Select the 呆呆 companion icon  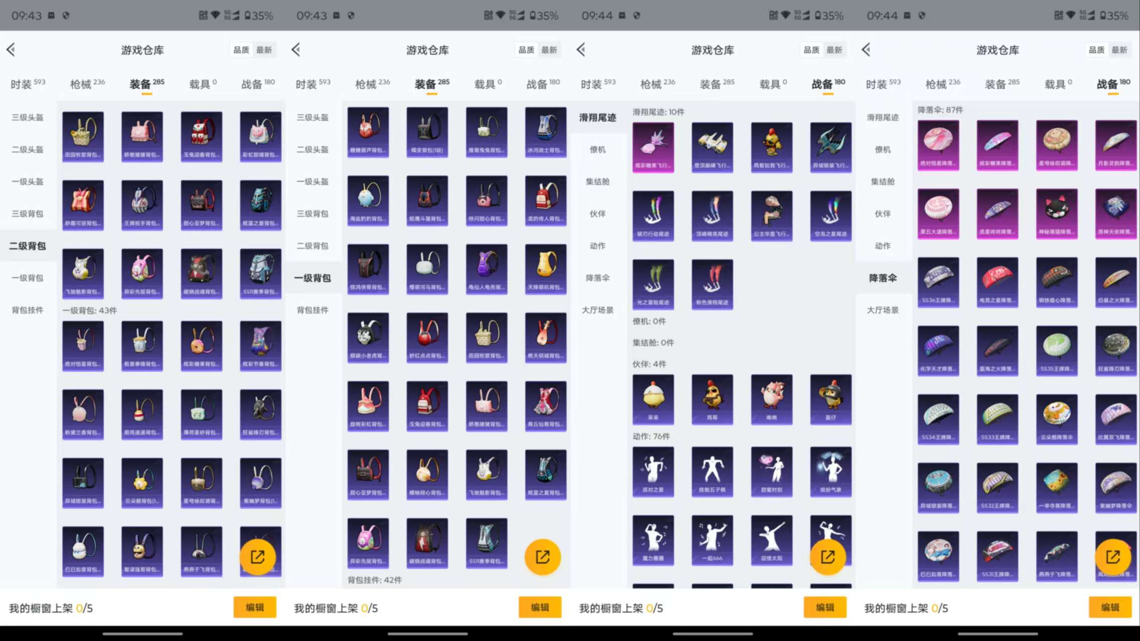(653, 398)
